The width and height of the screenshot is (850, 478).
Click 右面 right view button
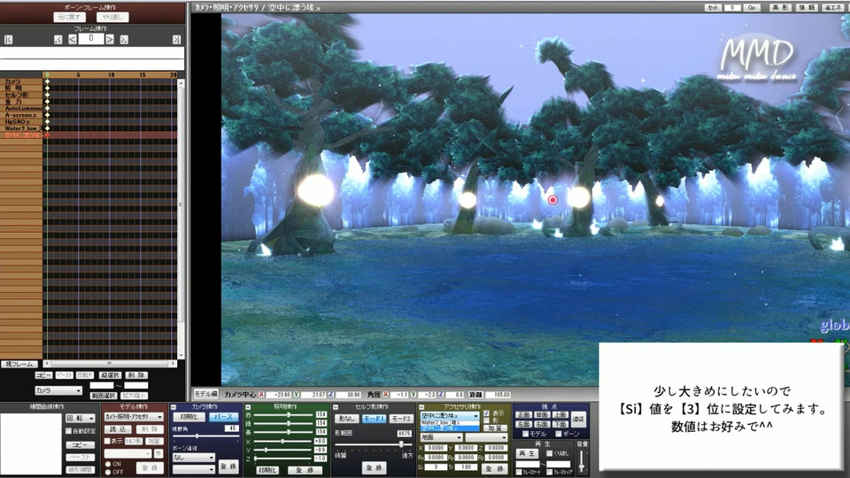542,424
